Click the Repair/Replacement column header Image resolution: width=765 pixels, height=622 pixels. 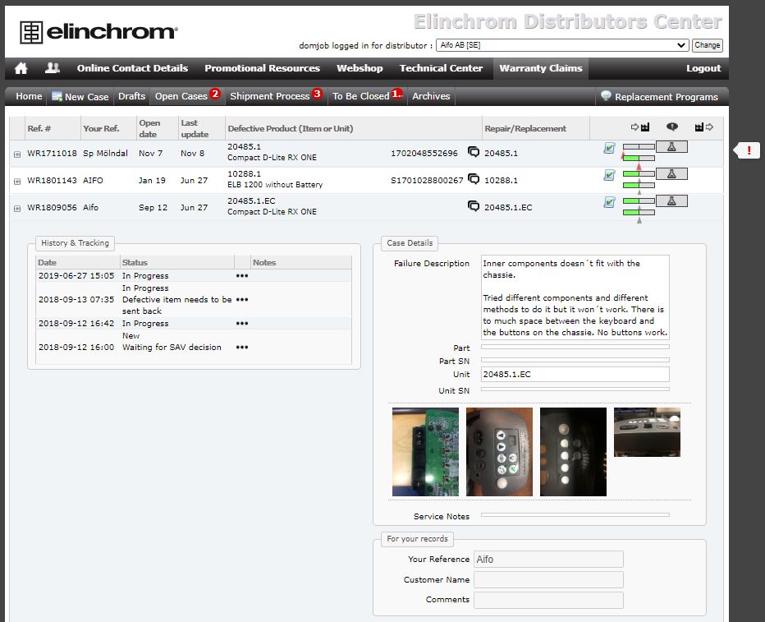point(525,128)
